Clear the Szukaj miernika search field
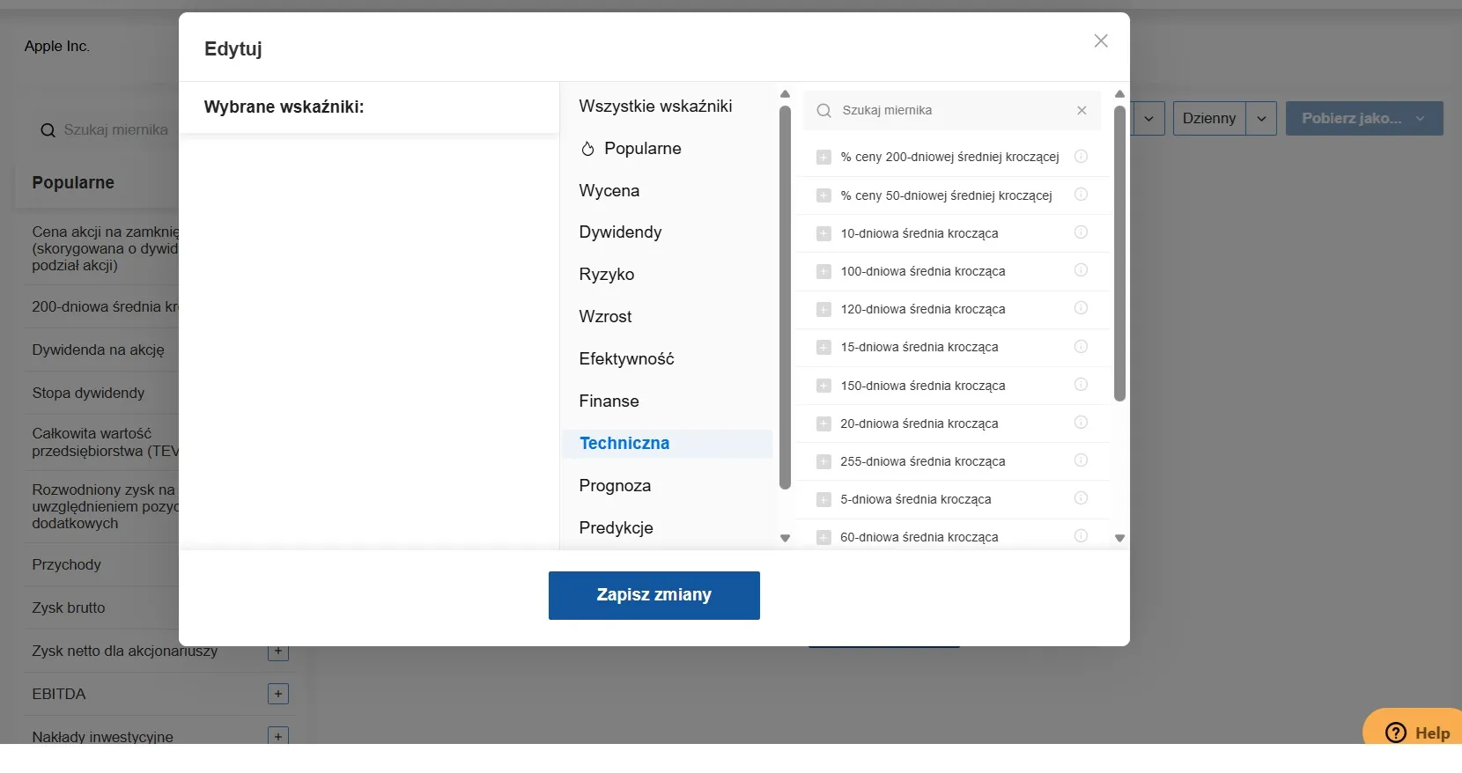 1082,110
